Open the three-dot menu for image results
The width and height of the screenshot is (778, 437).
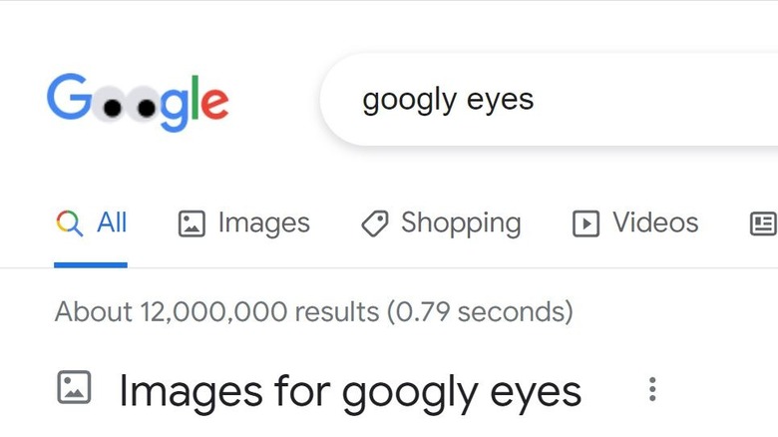[x=652, y=389]
